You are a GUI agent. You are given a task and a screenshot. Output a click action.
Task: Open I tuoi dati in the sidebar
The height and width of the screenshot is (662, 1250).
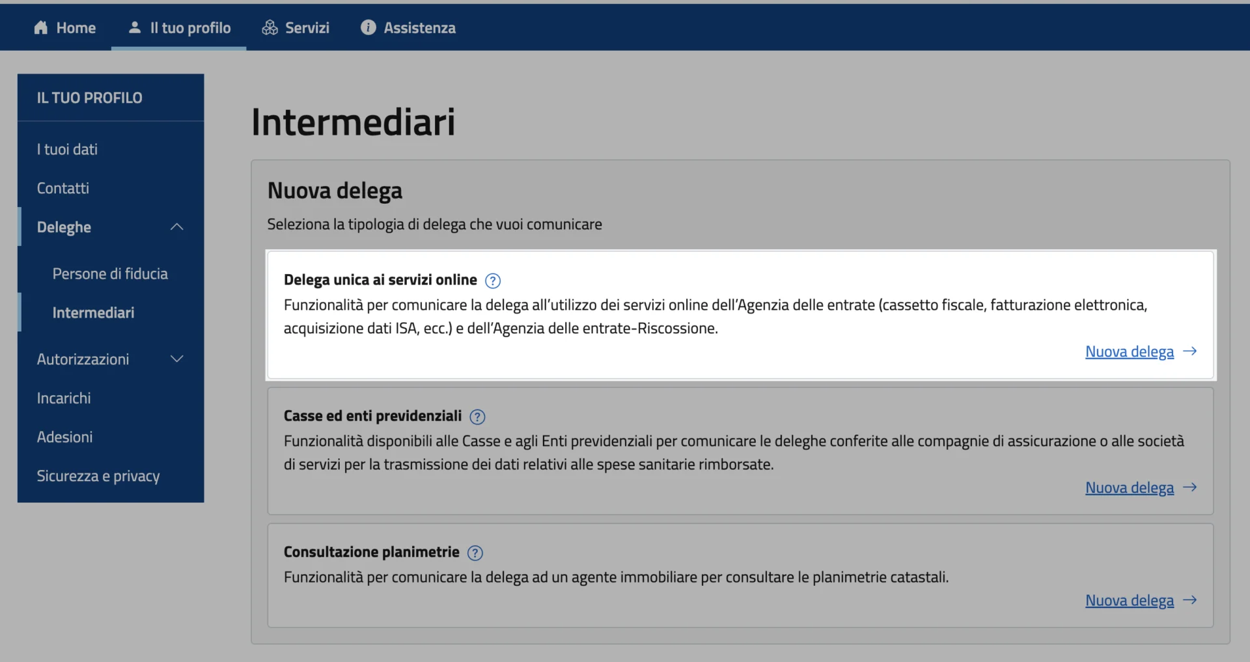[67, 150]
